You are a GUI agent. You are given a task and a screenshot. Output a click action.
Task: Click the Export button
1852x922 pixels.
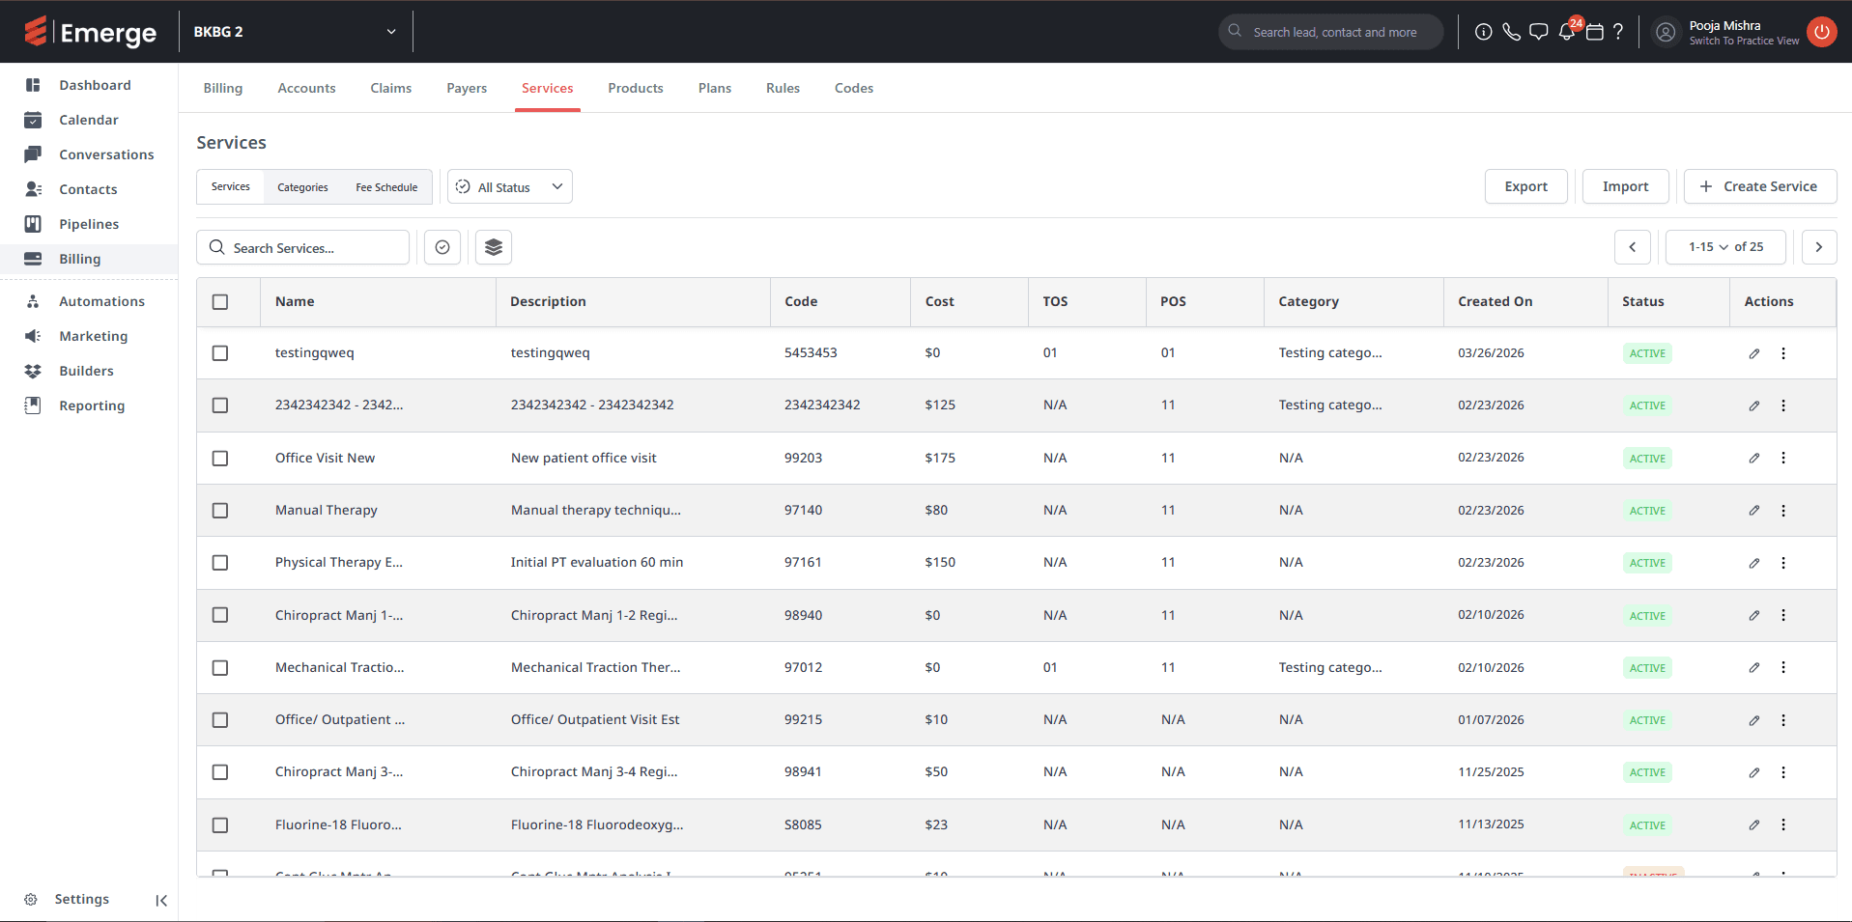tap(1525, 186)
